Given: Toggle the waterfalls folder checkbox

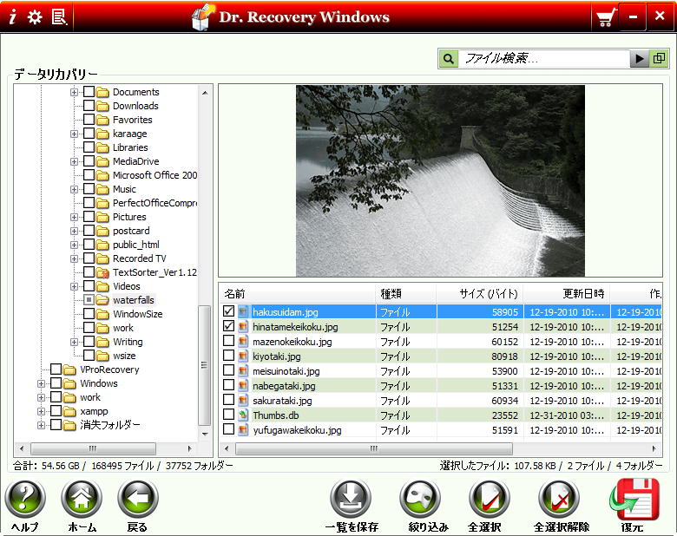Looking at the screenshot, I should point(89,299).
